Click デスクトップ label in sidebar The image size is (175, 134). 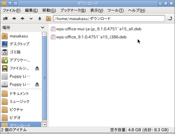[x=20, y=44]
